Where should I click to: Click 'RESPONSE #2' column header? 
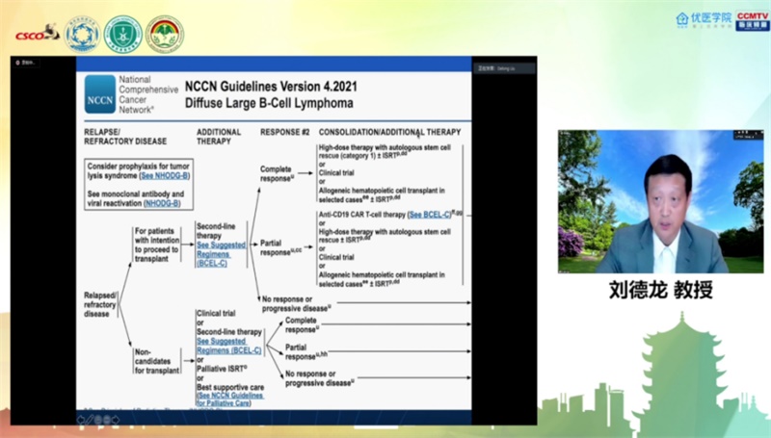point(284,132)
